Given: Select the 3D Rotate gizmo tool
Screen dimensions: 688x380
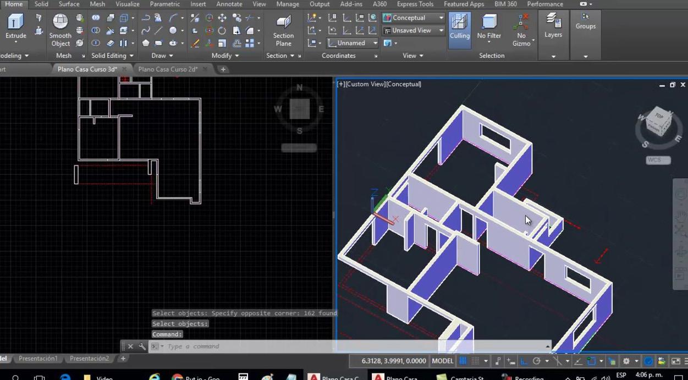Looking at the screenshot, I should [x=209, y=31].
